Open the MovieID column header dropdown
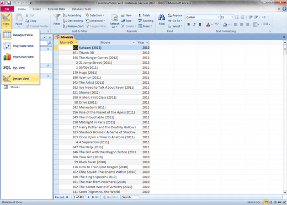This screenshot has width=287, height=205. pyautogui.click(x=76, y=42)
